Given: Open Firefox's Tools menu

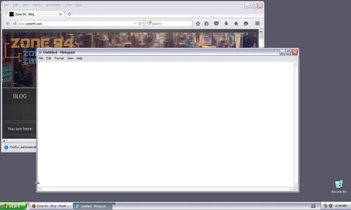Looking at the screenshot, I should 68,5.
